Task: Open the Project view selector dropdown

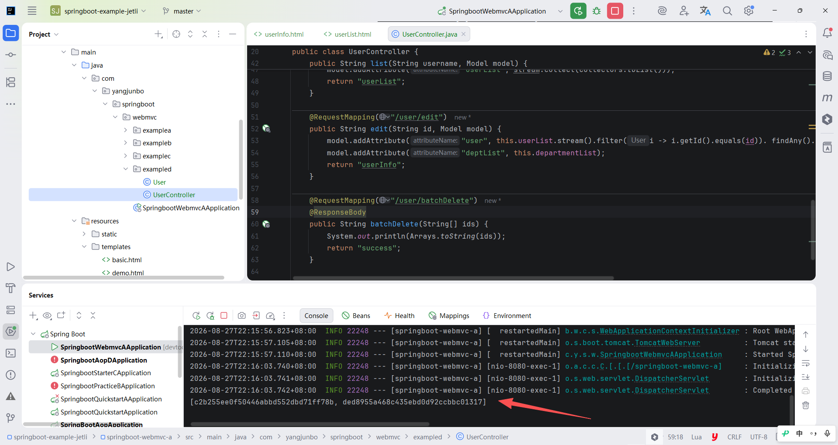Action: 44,34
